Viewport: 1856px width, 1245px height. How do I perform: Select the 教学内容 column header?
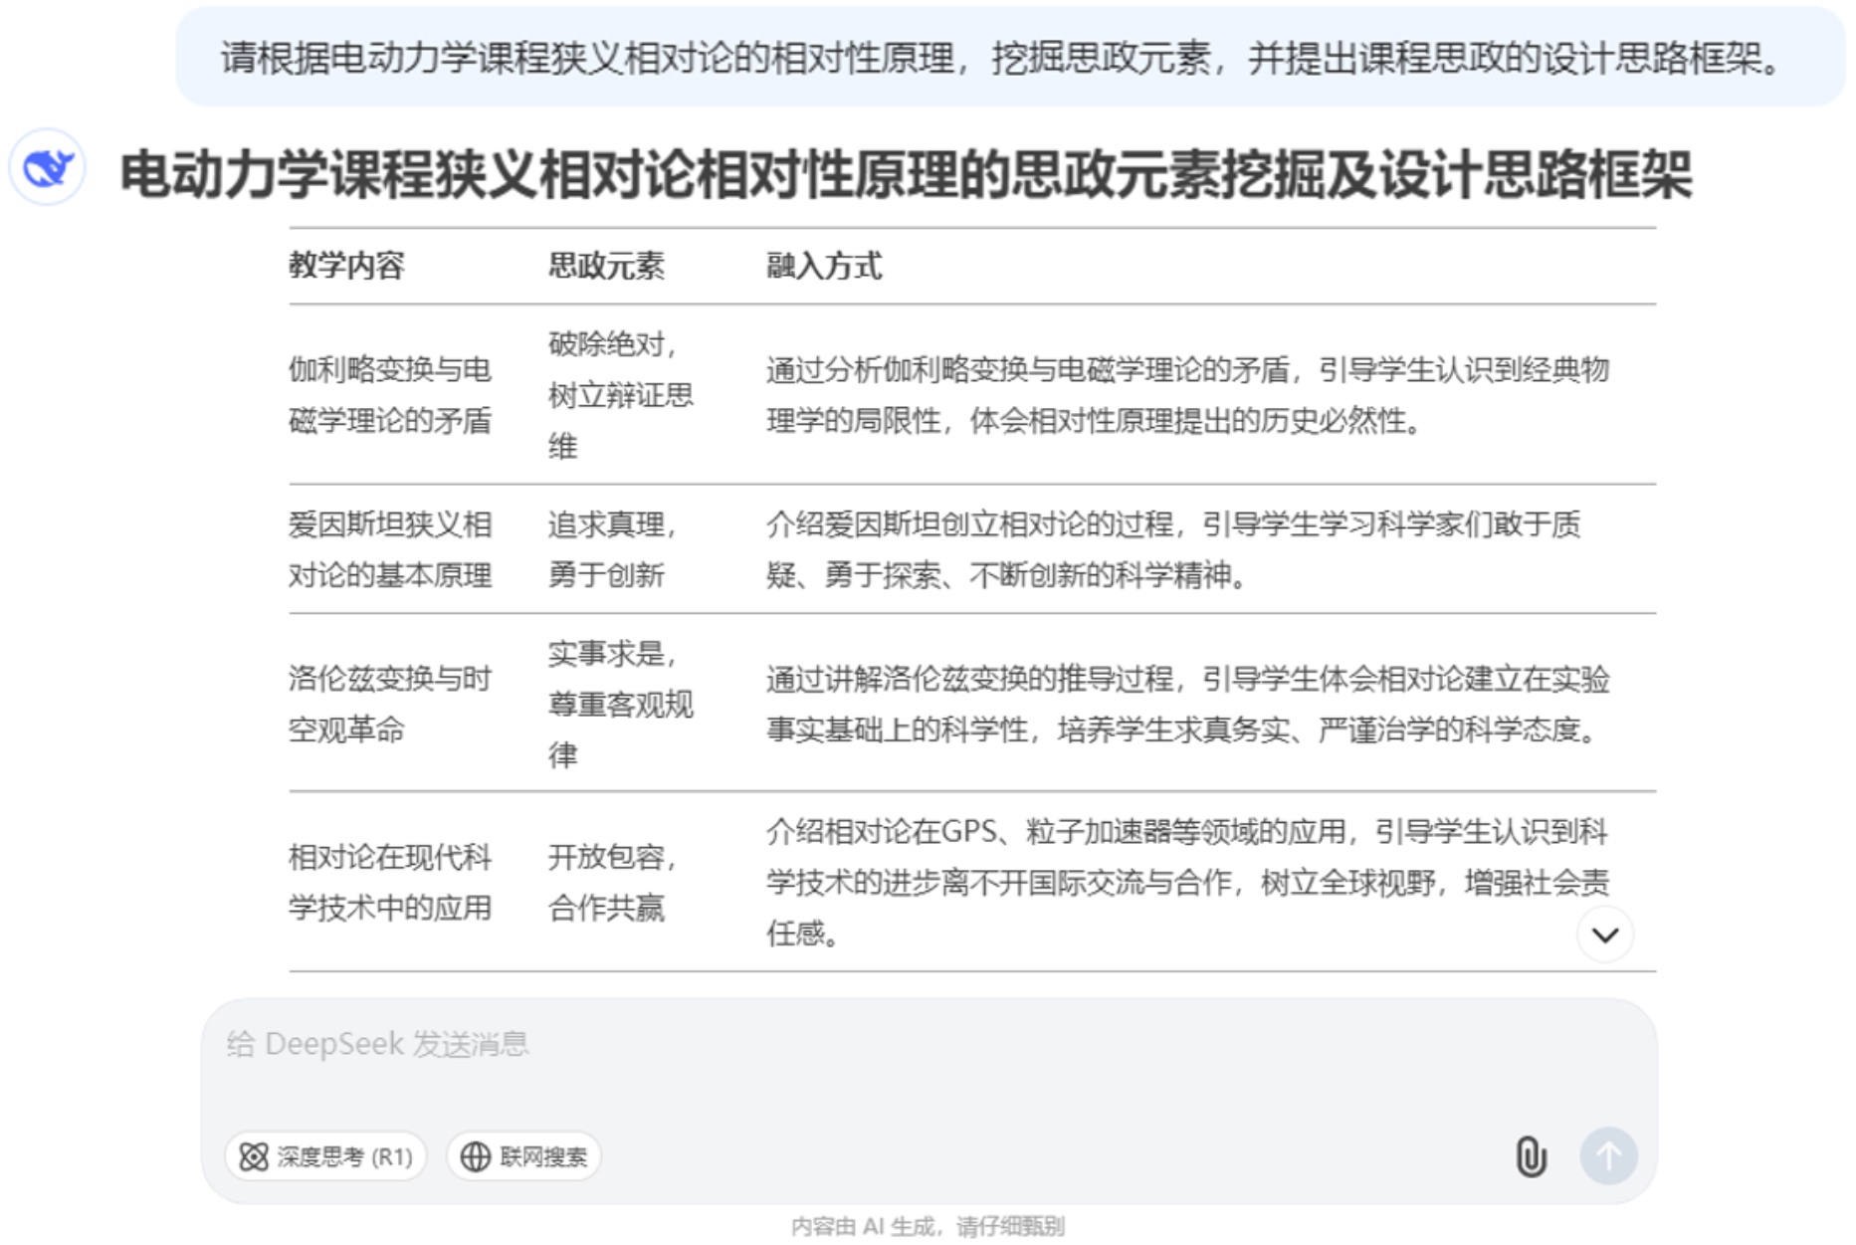pos(346,266)
